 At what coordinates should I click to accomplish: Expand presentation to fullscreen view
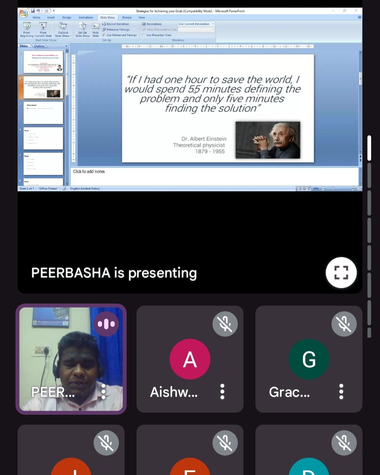pos(341,273)
